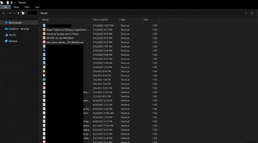Click the Network icon in sidebar
This screenshot has height=143, width=258.
(6, 41)
